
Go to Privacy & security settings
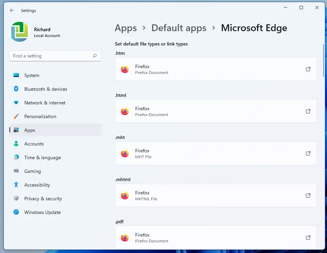pos(55,199)
